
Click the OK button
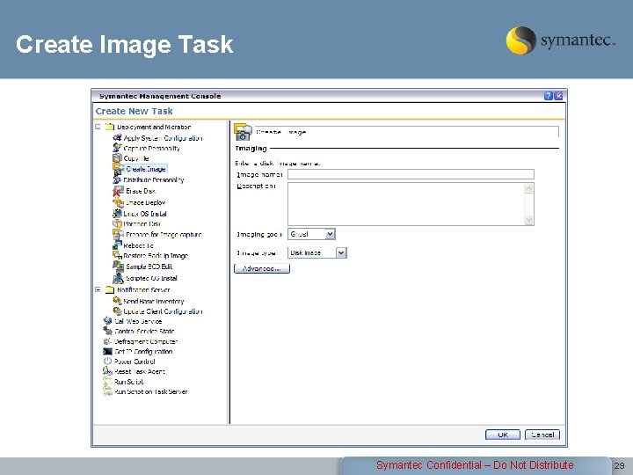[x=503, y=435]
